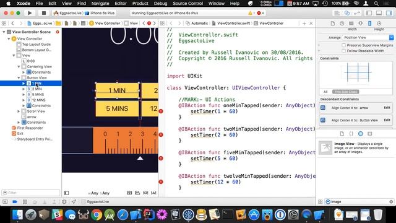Screen dimensions: 396x223
Task: Select arrow in document outline
Action: (x=32, y=117)
